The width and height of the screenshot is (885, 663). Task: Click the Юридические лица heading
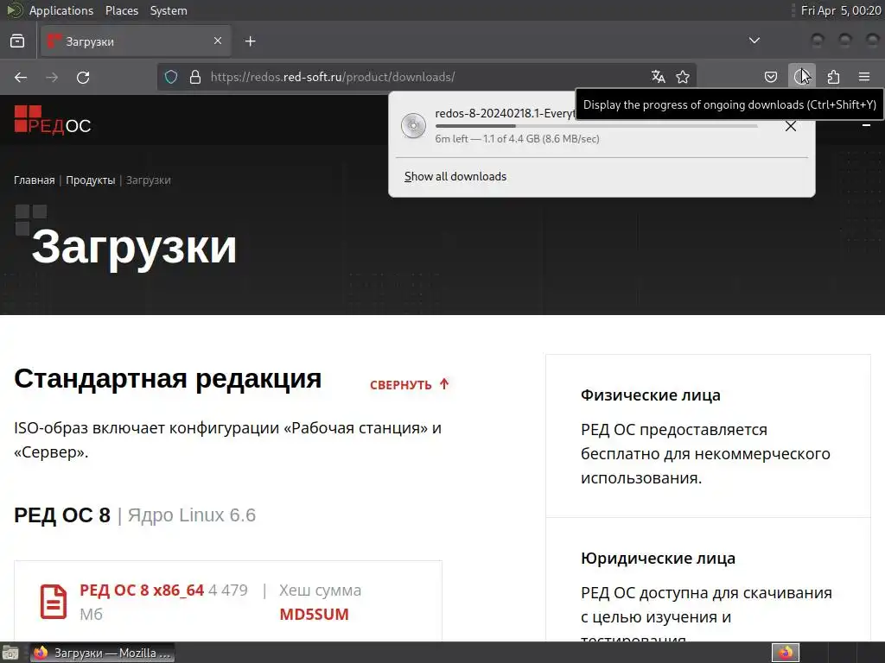tap(658, 559)
